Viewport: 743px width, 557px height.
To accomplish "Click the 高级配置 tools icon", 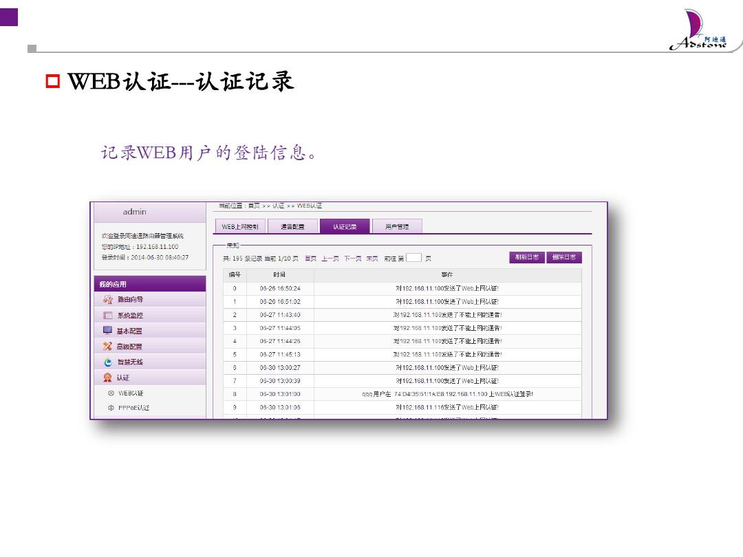I will coord(107,347).
